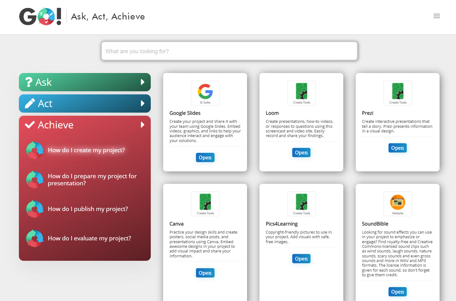Image resolution: width=456 pixels, height=301 pixels.
Task: Click the cycle icon next to 'How do I create my project?'
Action: click(x=35, y=150)
